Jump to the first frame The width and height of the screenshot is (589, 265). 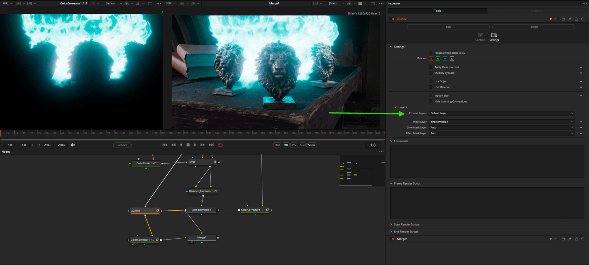tap(165, 145)
